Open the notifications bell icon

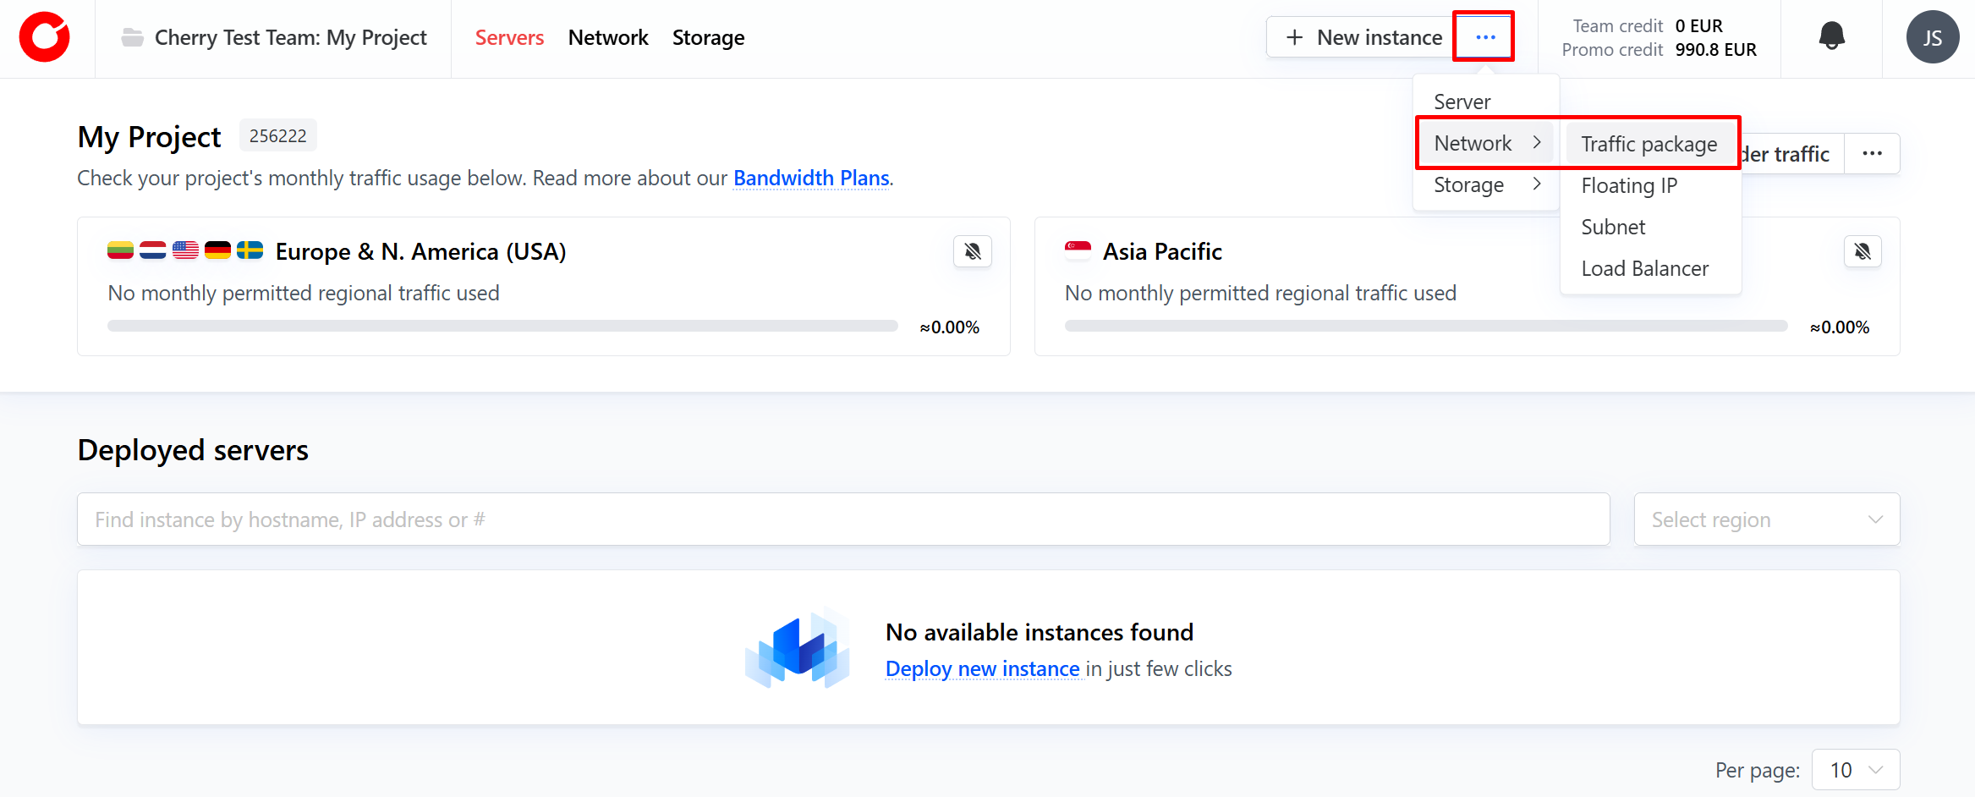tap(1831, 36)
